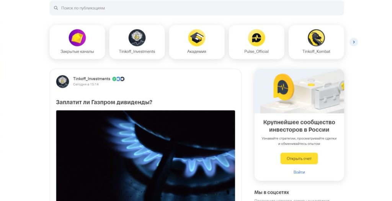Viewport: 392px width, 201px height.
Task: Open the Tinkoff_Kombat dragon icon
Action: 316,38
